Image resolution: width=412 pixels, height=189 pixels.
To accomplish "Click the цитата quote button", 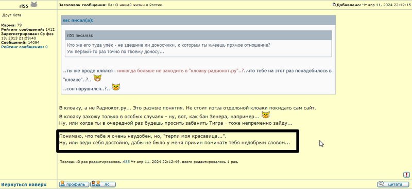I will [x=393, y=184].
